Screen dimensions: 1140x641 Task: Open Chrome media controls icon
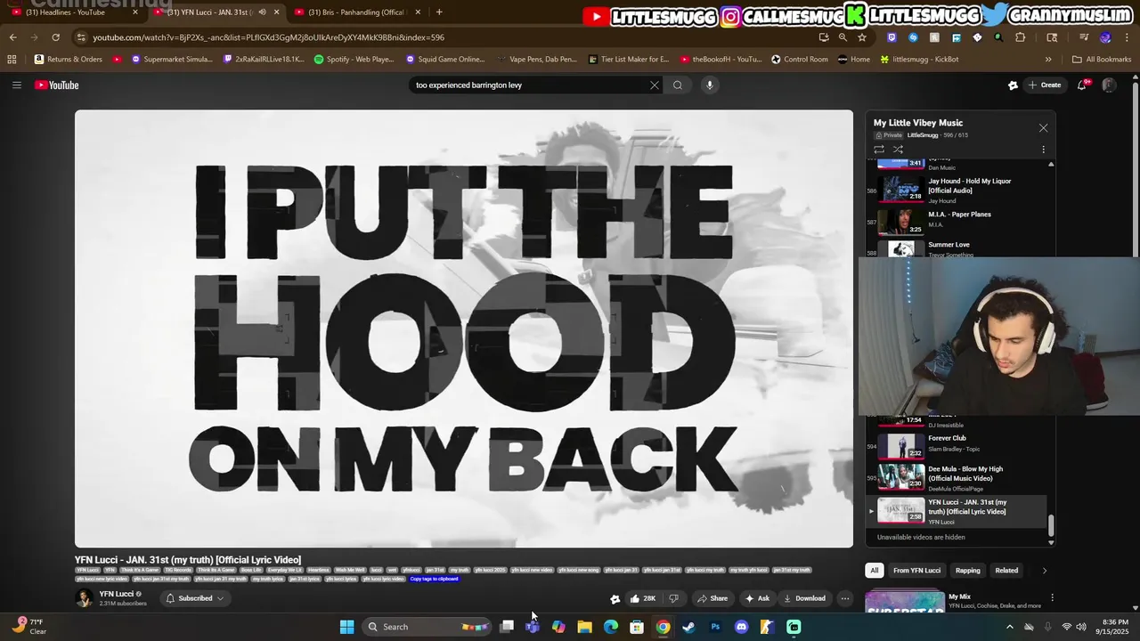point(1083,37)
